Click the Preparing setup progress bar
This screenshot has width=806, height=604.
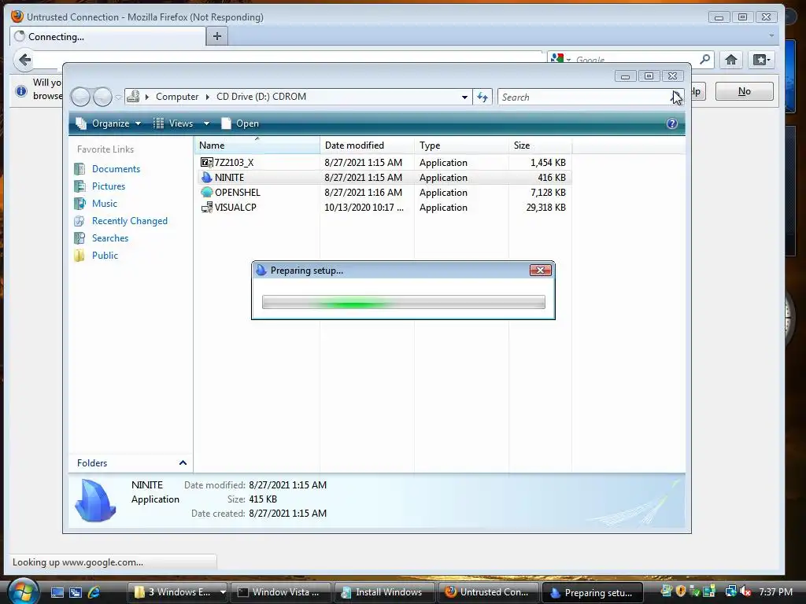(404, 302)
